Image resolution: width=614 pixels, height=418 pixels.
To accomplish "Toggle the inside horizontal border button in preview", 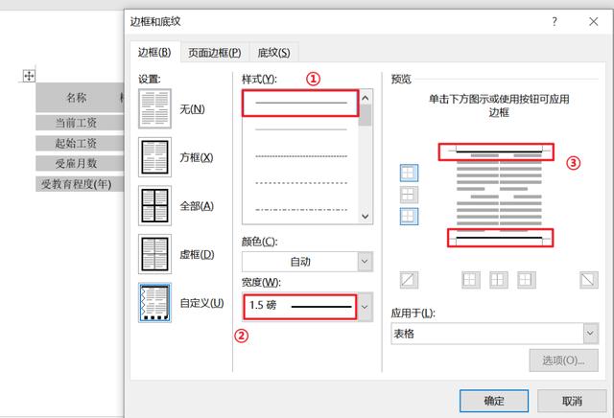I will tap(409, 195).
